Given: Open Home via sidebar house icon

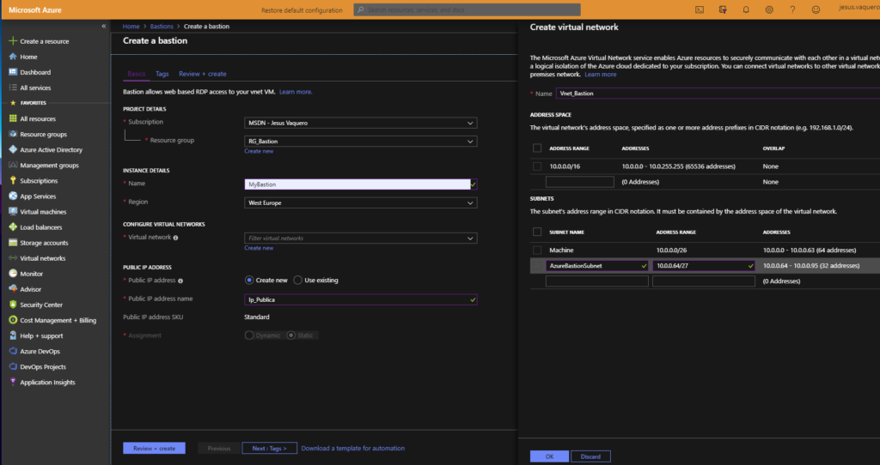Looking at the screenshot, I should [x=13, y=57].
